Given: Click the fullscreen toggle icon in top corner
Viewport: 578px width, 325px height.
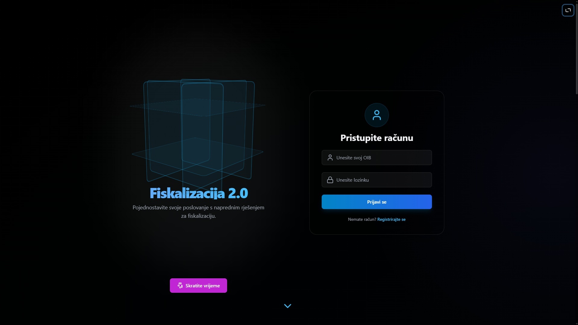Looking at the screenshot, I should point(568,10).
